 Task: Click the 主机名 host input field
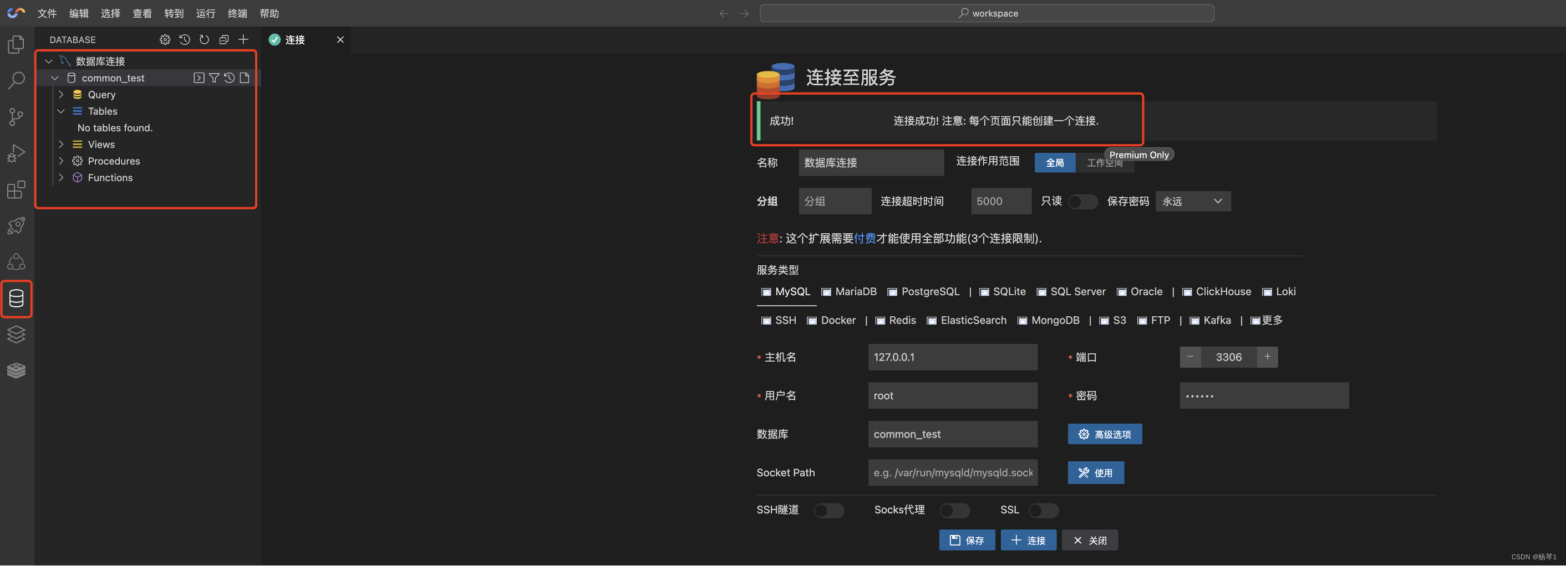coord(952,357)
